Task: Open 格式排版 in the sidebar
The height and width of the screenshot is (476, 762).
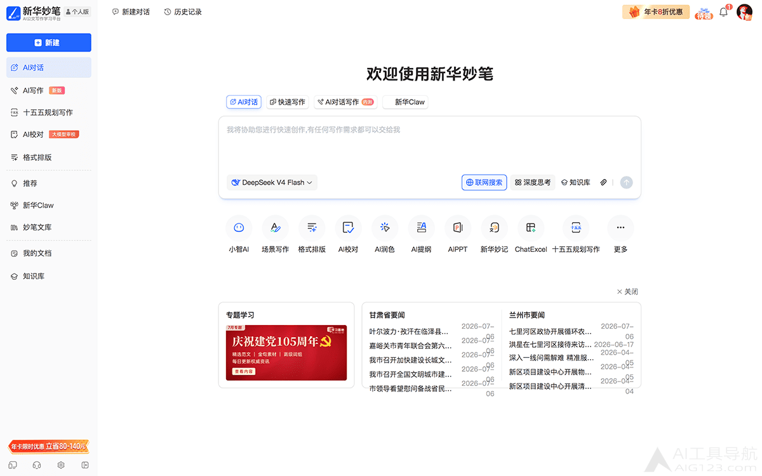Action: [x=49, y=157]
